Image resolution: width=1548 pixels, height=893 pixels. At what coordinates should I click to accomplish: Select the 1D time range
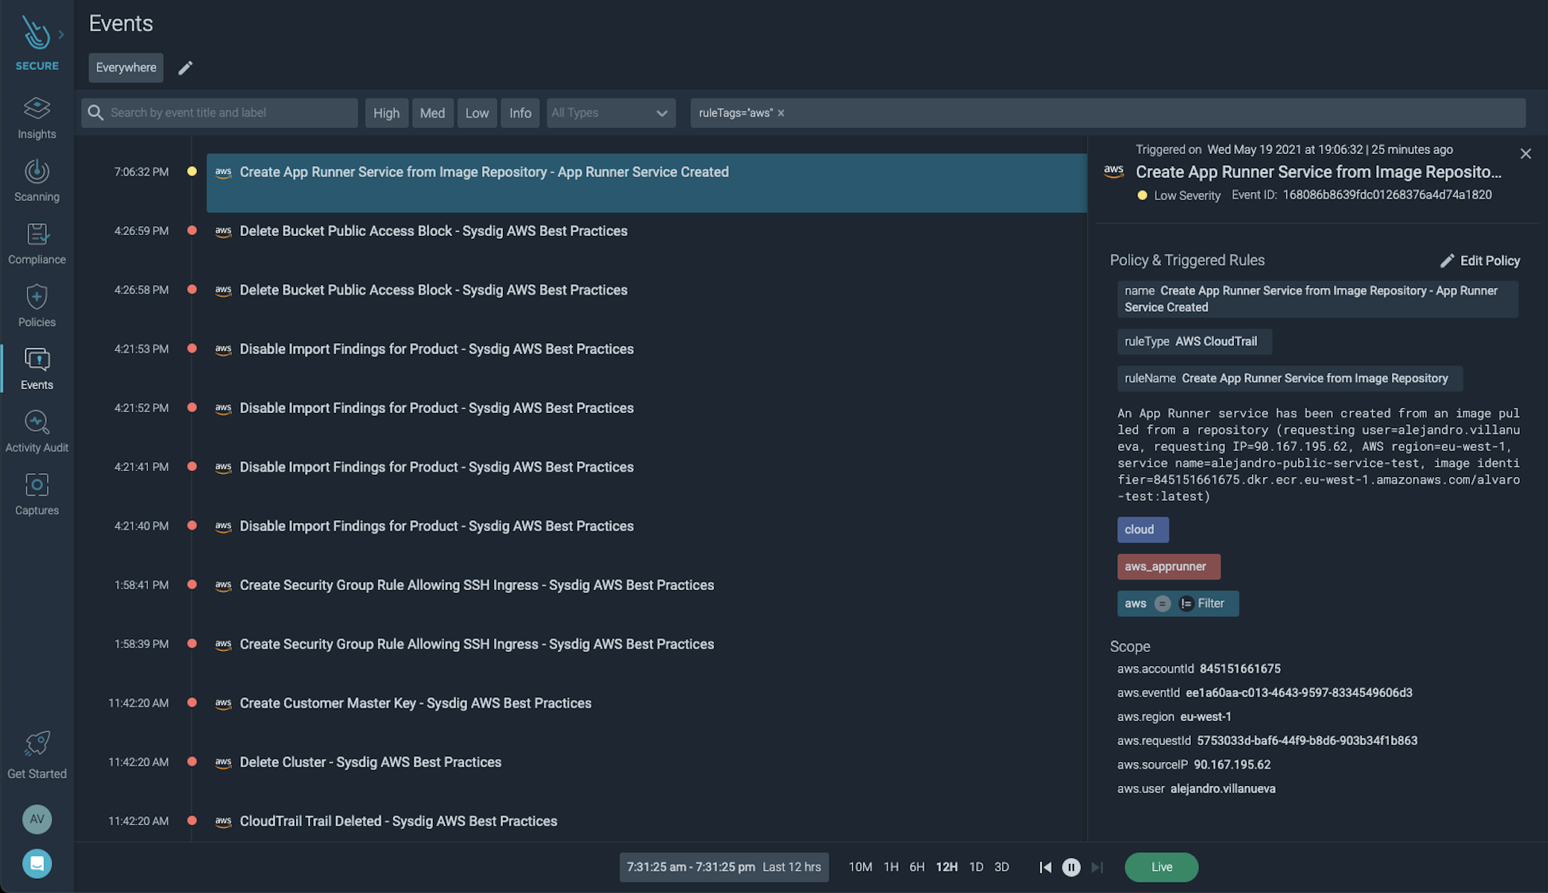coord(976,867)
